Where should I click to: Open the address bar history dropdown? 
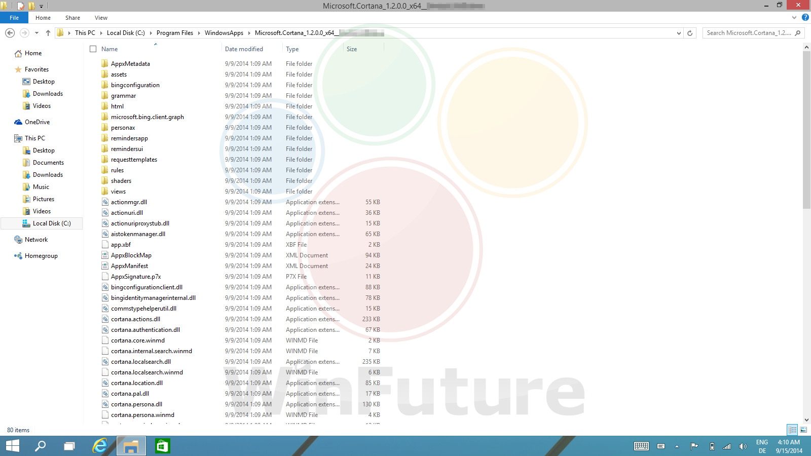pyautogui.click(x=679, y=33)
